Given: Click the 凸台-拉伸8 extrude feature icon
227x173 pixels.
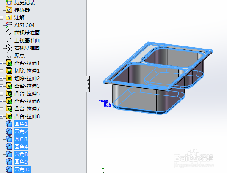Looking at the screenshot, I should click(9, 116).
